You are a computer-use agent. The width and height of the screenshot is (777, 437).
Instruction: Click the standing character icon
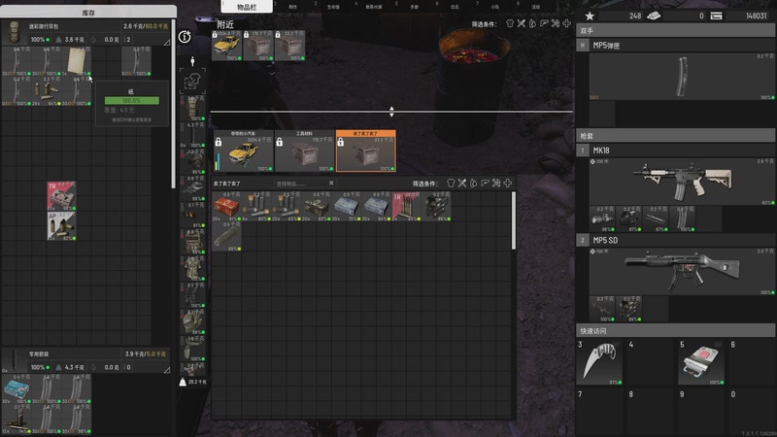[192, 61]
